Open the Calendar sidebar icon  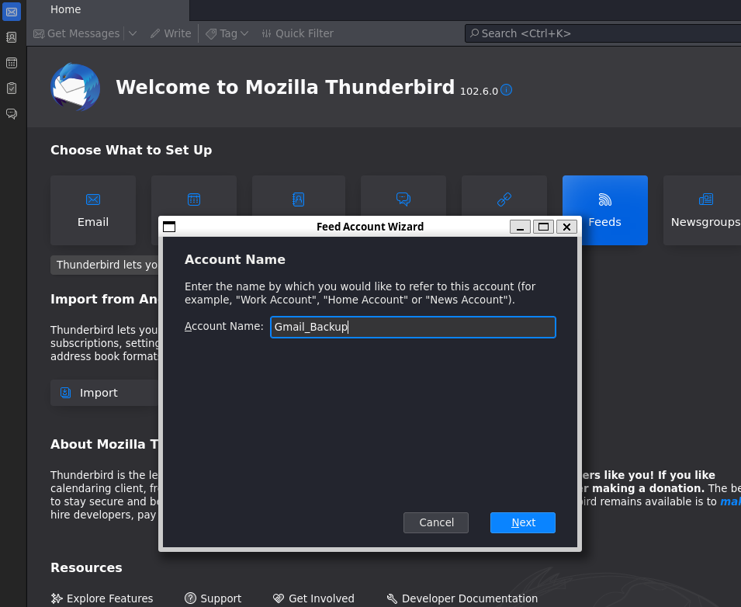click(x=12, y=62)
